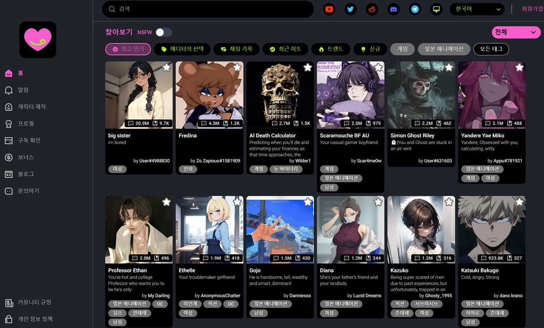Open the Telegram channel icon
The height and width of the screenshot is (328, 544).
tap(415, 9)
